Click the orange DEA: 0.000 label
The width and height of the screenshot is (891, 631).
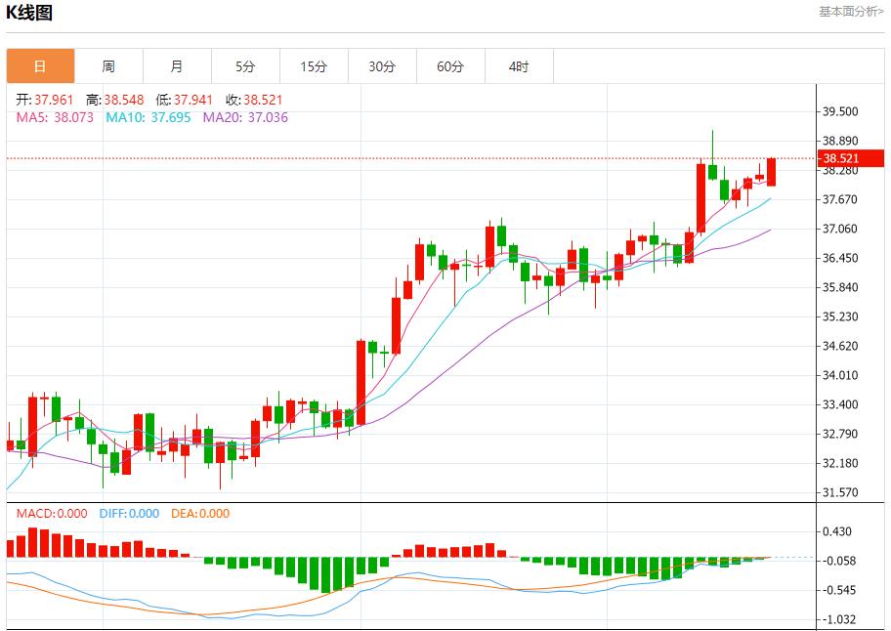(200, 514)
